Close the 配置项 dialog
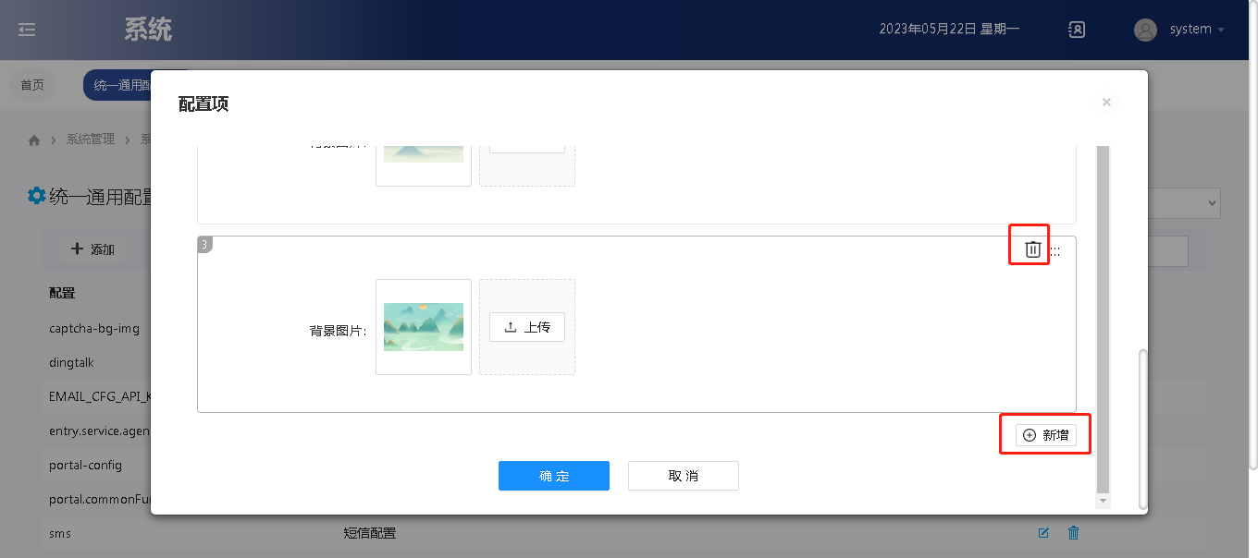 (x=1106, y=103)
